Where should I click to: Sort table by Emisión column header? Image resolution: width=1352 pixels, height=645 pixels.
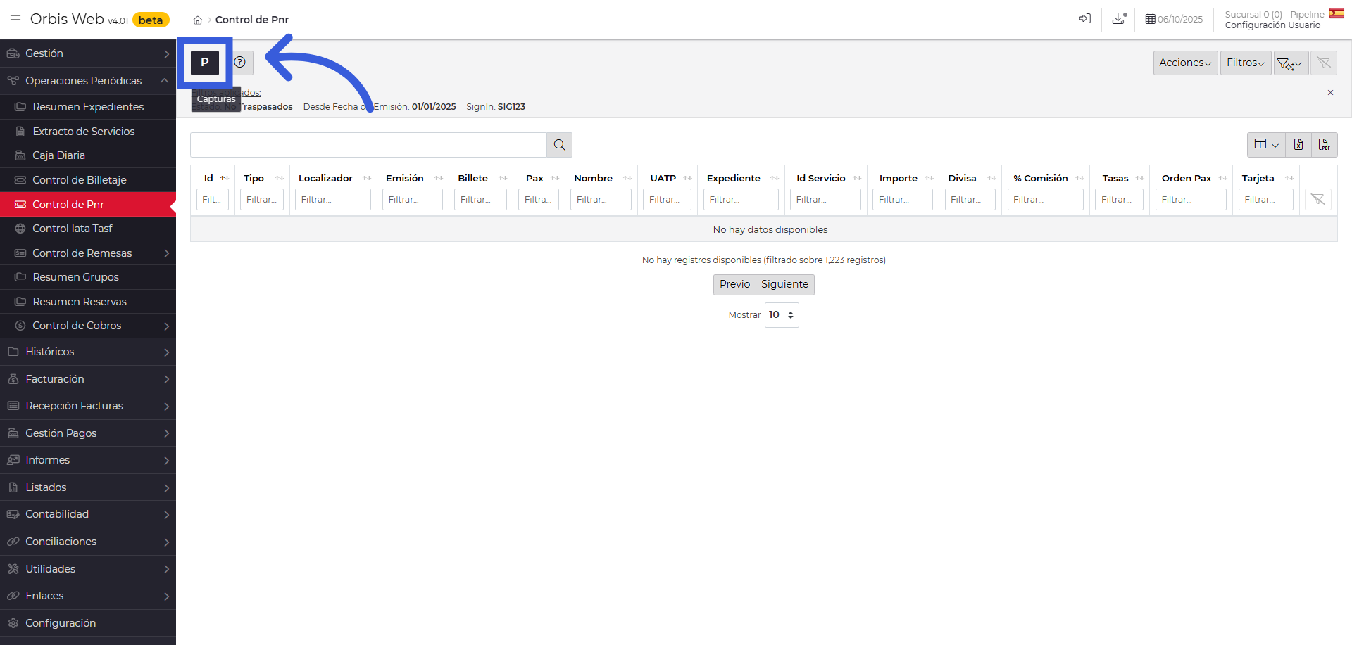413,179
